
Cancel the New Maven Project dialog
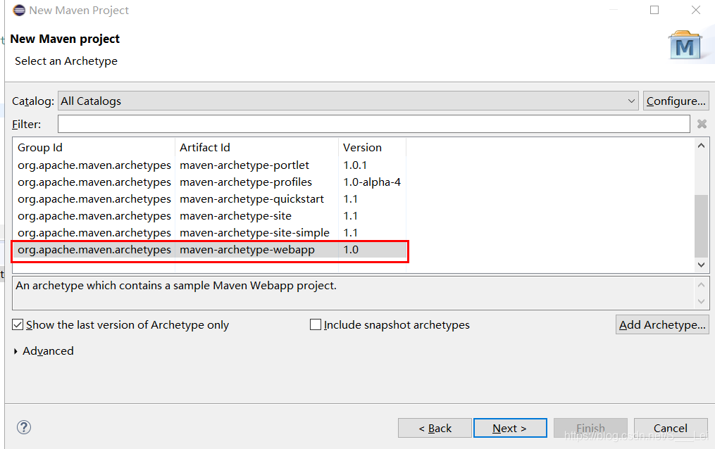pos(671,428)
